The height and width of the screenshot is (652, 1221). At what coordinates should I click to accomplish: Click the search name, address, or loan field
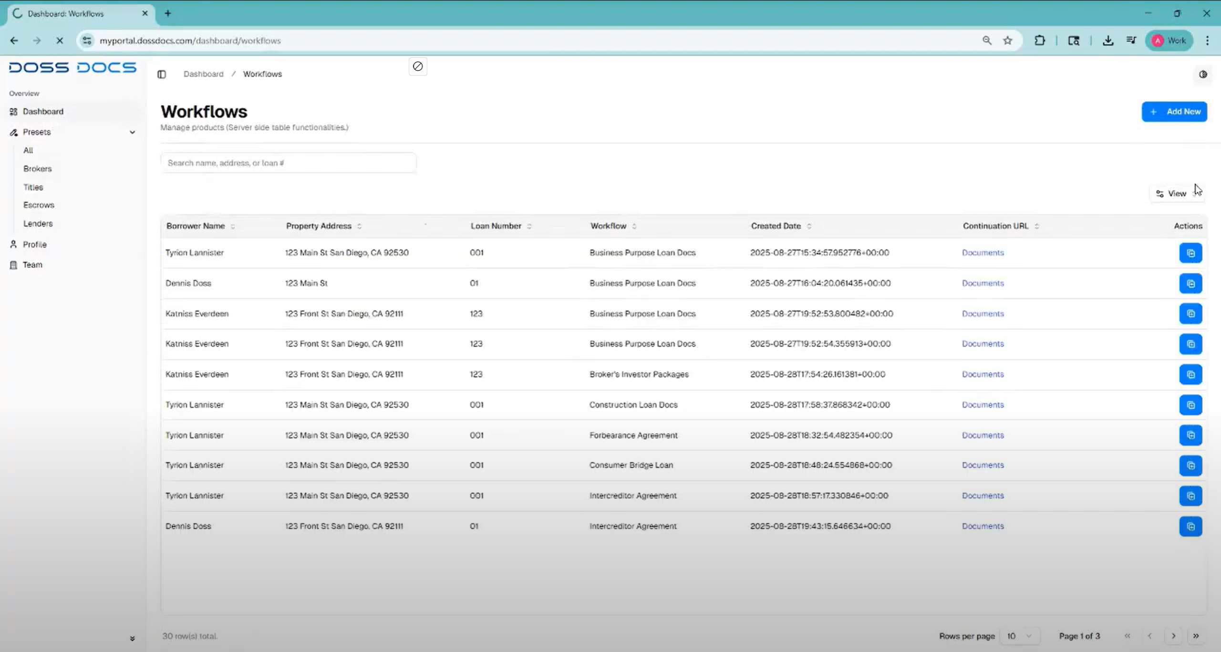(288, 163)
